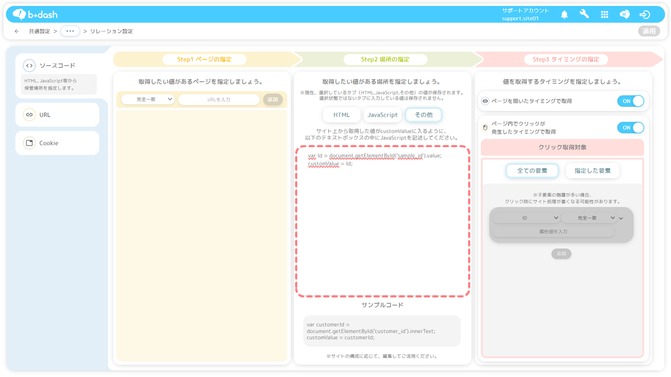
Task: Click the eye icon for page-open timing
Action: [x=485, y=101]
